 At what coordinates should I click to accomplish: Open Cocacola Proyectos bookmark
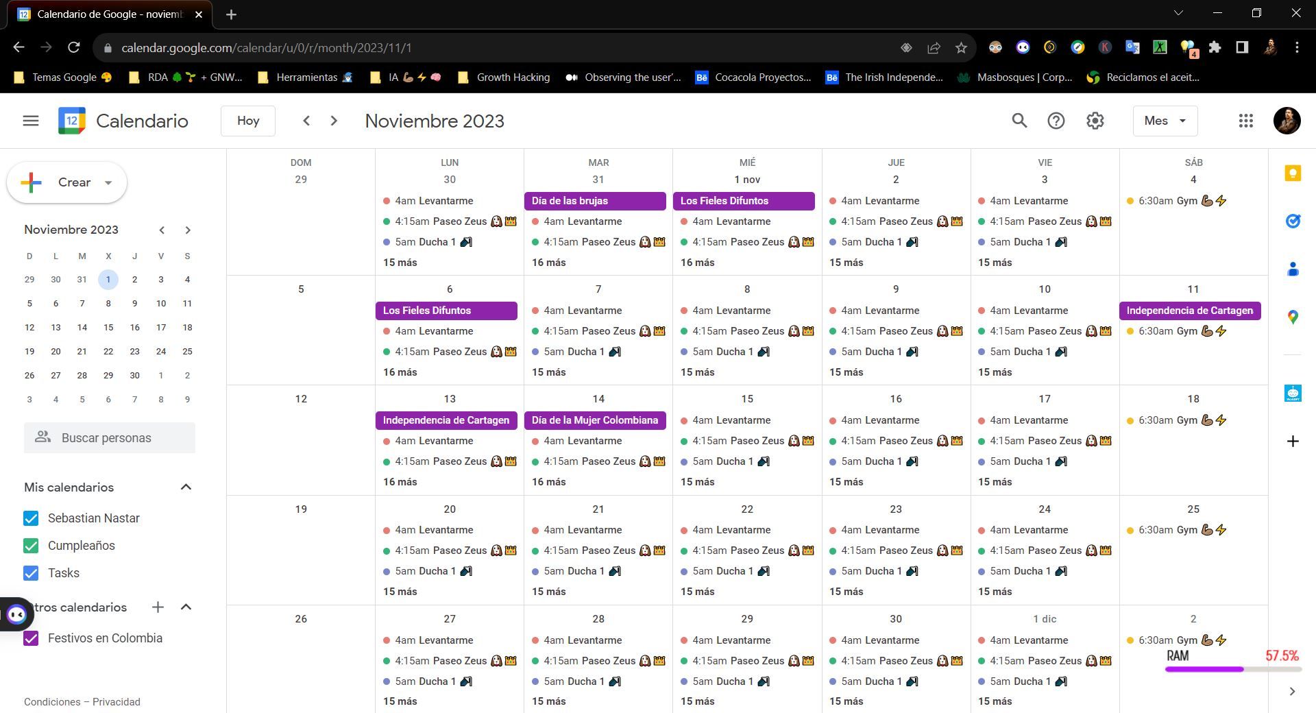tap(753, 77)
